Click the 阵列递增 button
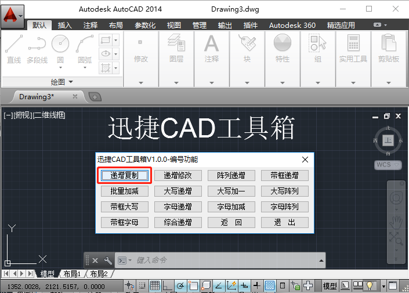This screenshot has width=409, height=293. 231,175
